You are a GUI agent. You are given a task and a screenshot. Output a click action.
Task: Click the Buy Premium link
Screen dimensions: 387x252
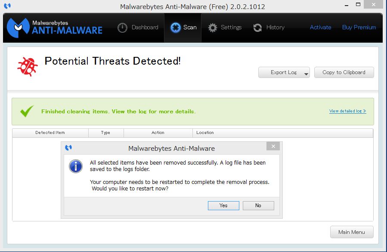[359, 28]
